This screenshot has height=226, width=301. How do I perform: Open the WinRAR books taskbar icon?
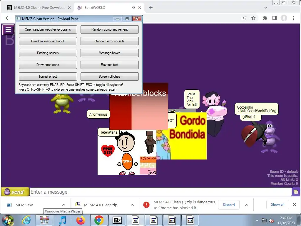[44, 220]
